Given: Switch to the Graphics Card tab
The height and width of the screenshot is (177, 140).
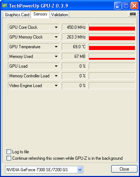Looking at the screenshot, I should (x=17, y=15).
